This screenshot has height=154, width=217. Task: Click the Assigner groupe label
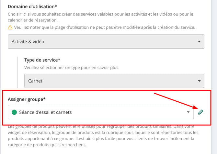click(27, 99)
